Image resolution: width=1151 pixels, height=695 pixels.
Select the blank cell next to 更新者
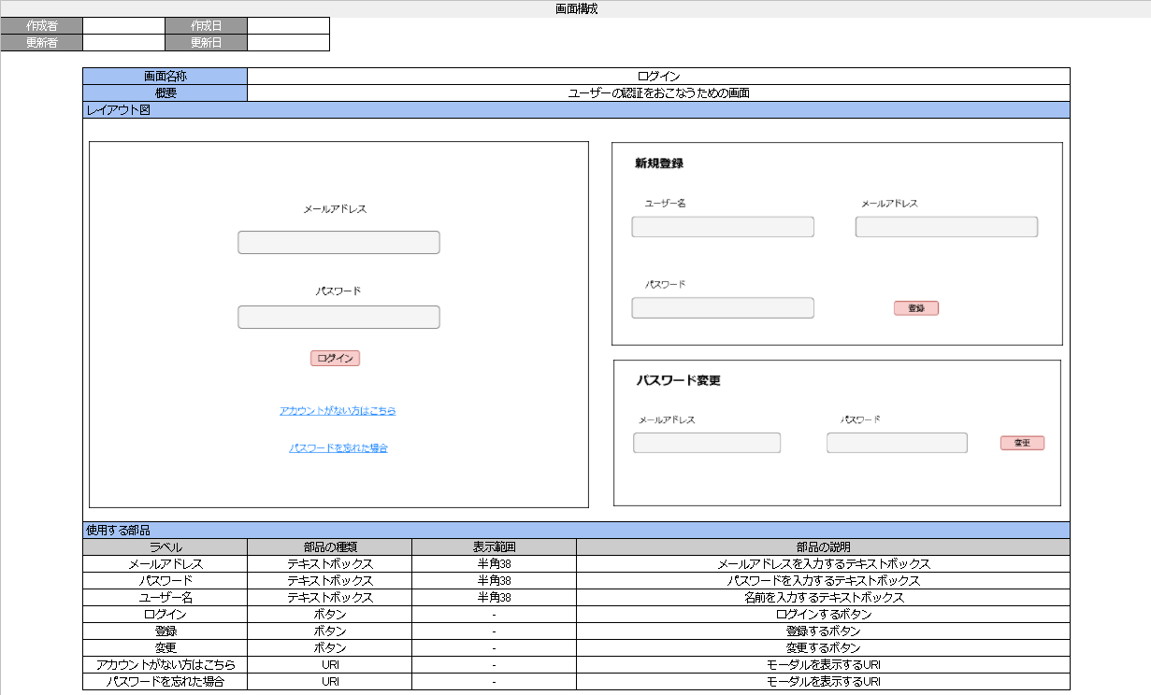124,42
